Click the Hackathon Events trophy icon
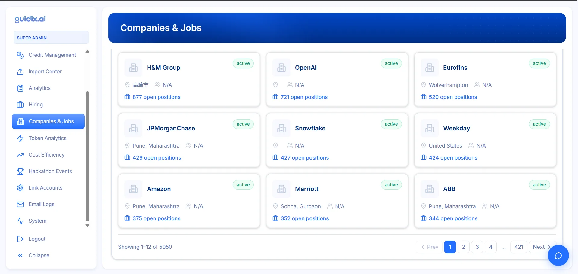 pyautogui.click(x=20, y=171)
